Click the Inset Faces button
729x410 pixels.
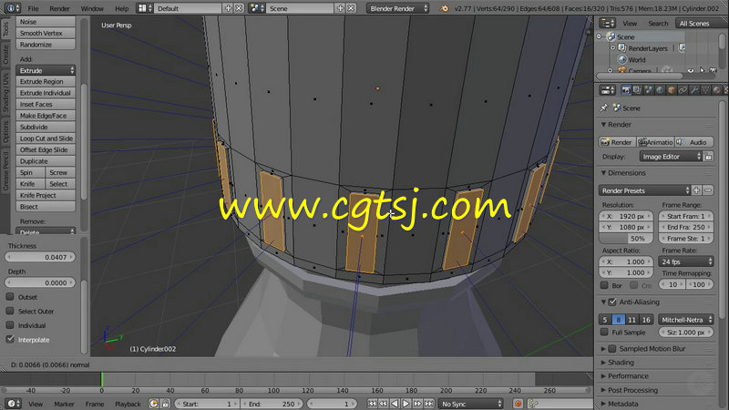tap(46, 104)
